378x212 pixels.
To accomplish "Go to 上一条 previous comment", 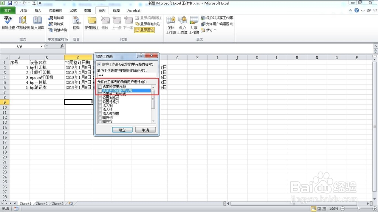I will coord(116,23).
